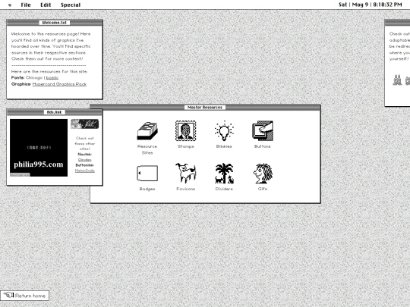Viewport: 410px width, 307px height.
Task: Click the Fonts: label in Welcome.txt
Action: [x=17, y=77]
